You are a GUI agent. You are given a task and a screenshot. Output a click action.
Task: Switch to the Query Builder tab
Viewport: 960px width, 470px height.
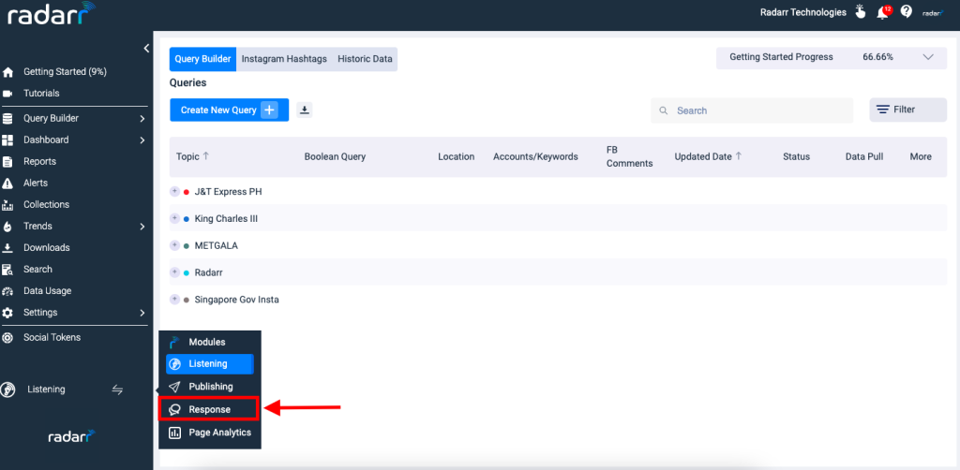point(202,59)
